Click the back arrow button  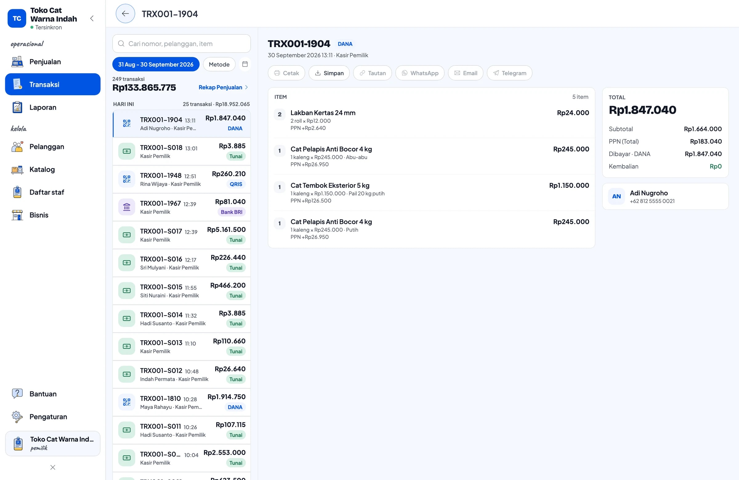click(125, 14)
